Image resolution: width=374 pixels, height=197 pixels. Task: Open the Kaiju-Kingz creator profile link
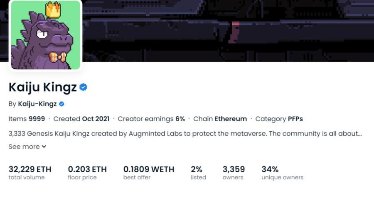[37, 104]
